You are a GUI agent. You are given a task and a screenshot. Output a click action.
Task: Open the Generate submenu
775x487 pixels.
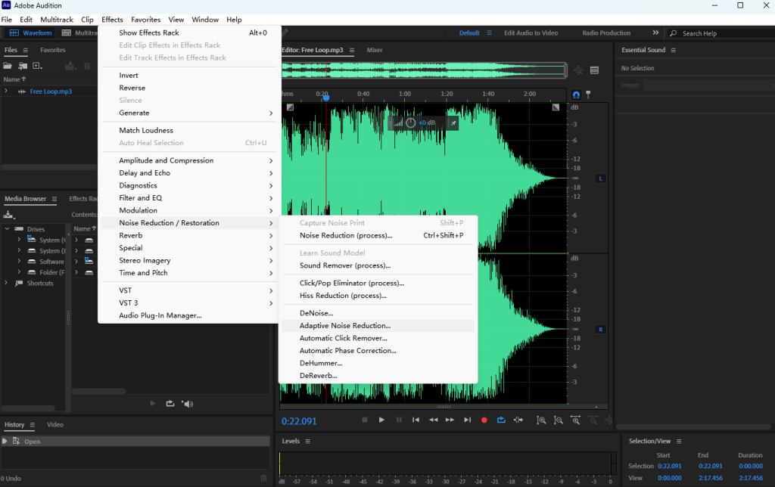188,113
